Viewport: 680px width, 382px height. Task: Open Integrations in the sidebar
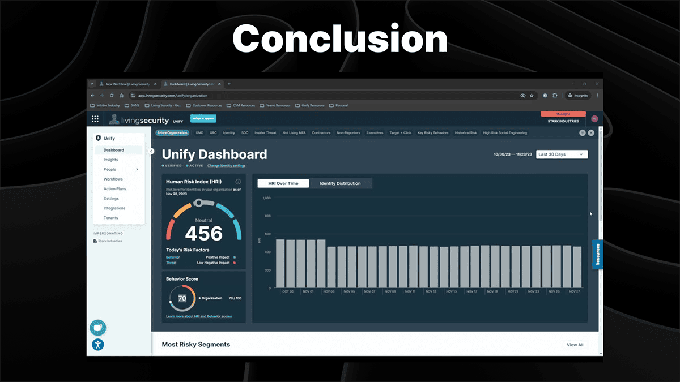[114, 208]
